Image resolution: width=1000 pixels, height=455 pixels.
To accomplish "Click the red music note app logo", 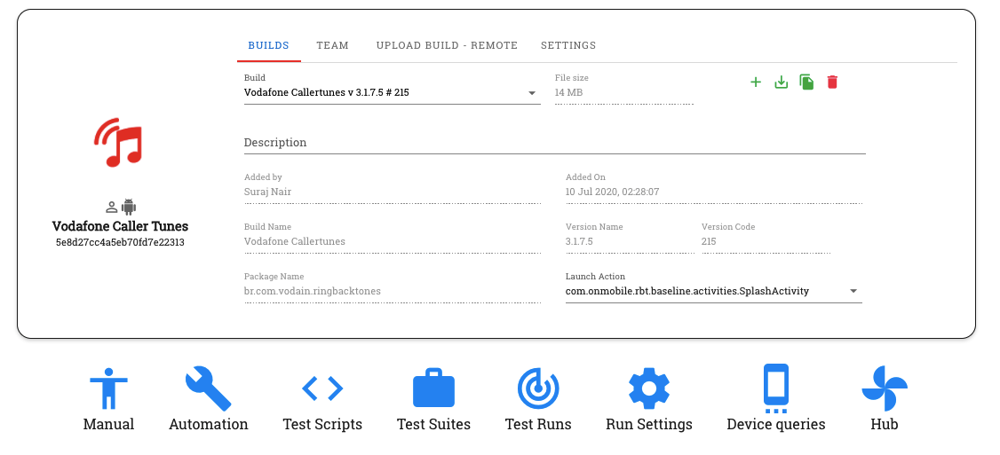I will click(x=118, y=142).
